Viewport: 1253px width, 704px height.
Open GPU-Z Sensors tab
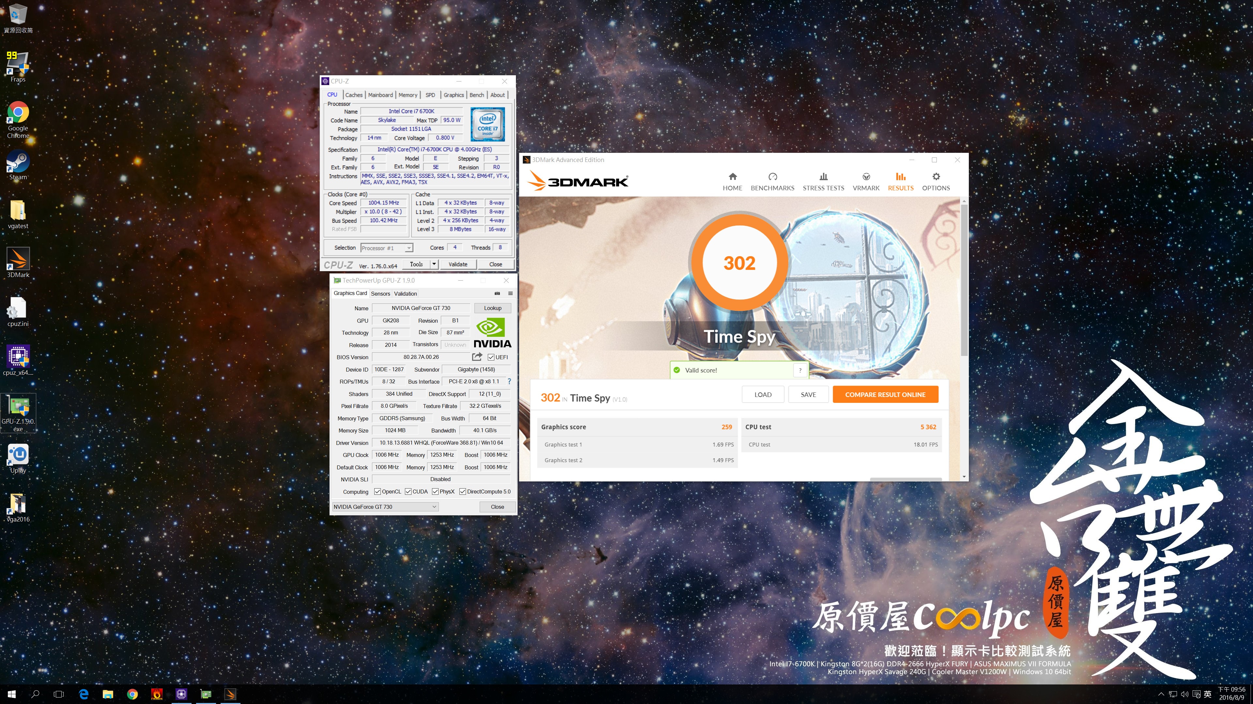pos(380,293)
